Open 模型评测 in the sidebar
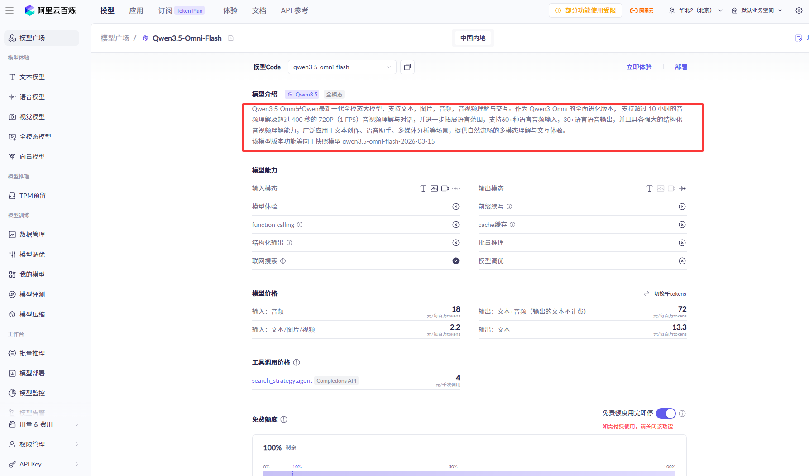The width and height of the screenshot is (809, 476). tap(42, 294)
